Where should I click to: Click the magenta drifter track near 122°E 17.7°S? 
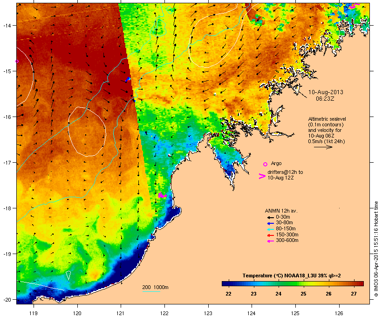click(162, 195)
